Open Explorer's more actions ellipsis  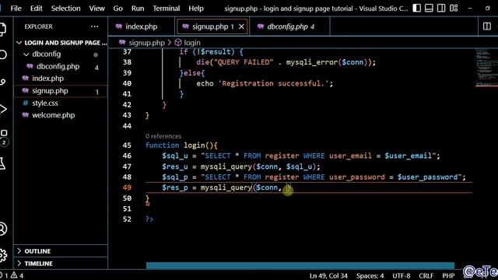[x=95, y=26]
